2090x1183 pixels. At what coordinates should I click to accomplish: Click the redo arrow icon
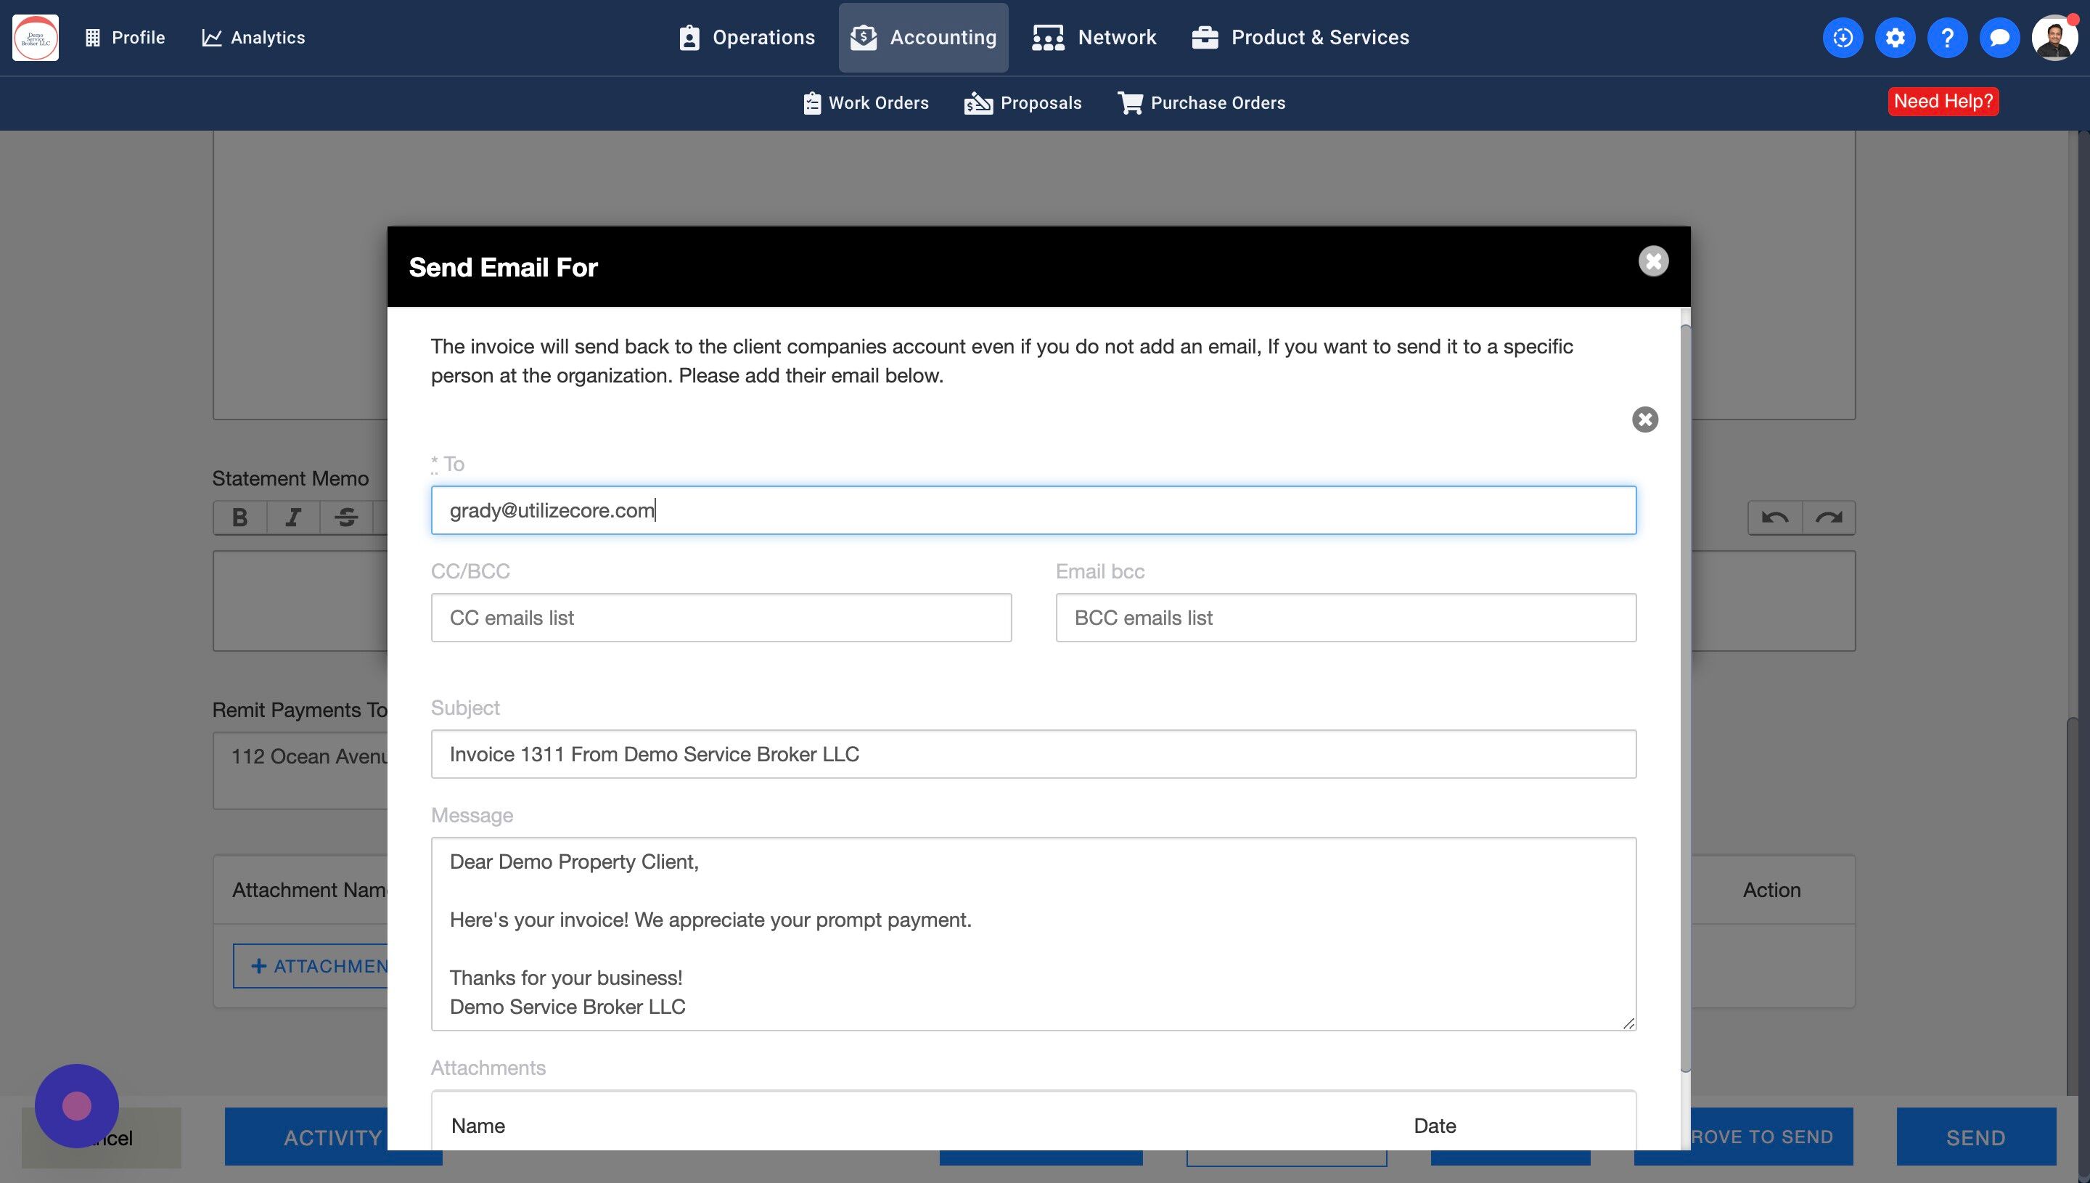coord(1829,517)
